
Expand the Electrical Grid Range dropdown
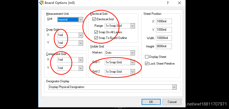(x=132, y=26)
